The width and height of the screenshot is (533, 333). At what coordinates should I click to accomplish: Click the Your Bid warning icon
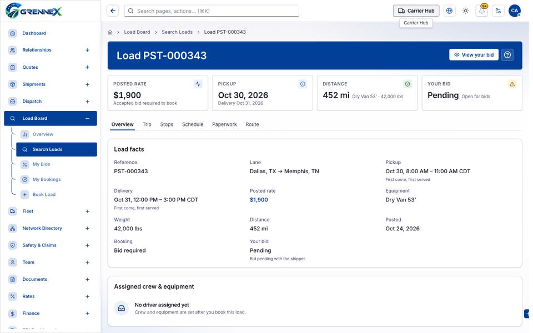(512, 84)
